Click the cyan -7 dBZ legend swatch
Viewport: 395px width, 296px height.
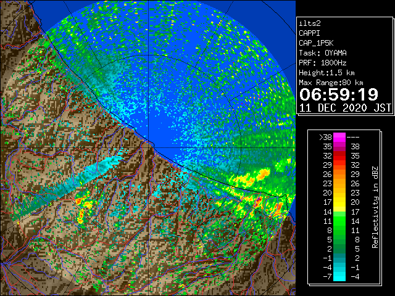tap(339, 276)
